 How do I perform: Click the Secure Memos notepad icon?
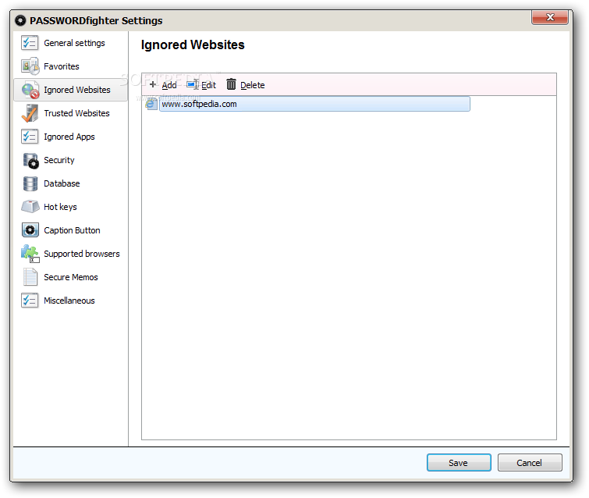pyautogui.click(x=30, y=277)
